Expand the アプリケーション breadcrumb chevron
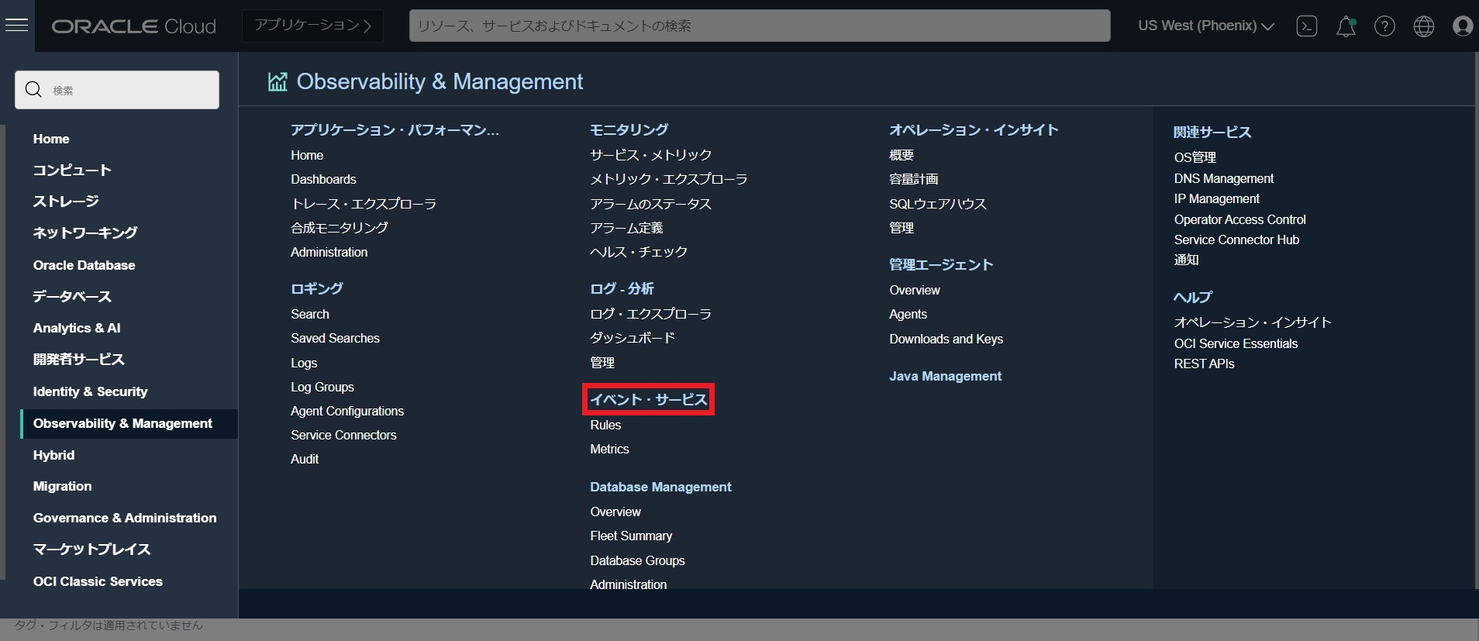Viewport: 1479px width, 641px height. coord(367,26)
